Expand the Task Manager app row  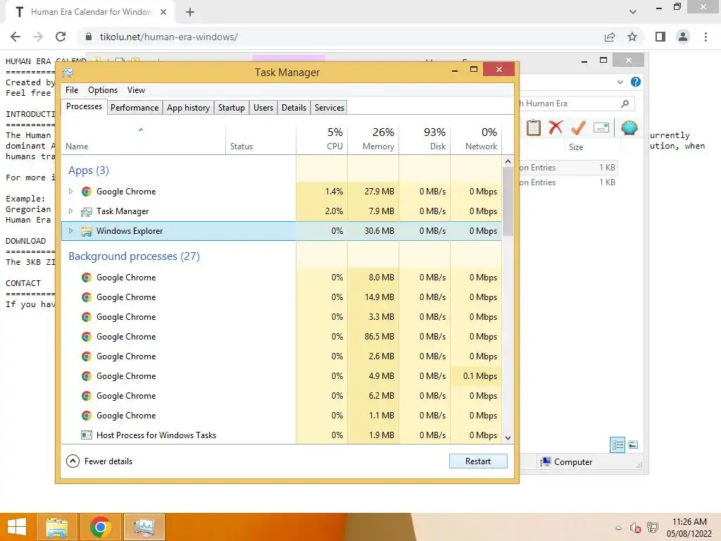70,211
